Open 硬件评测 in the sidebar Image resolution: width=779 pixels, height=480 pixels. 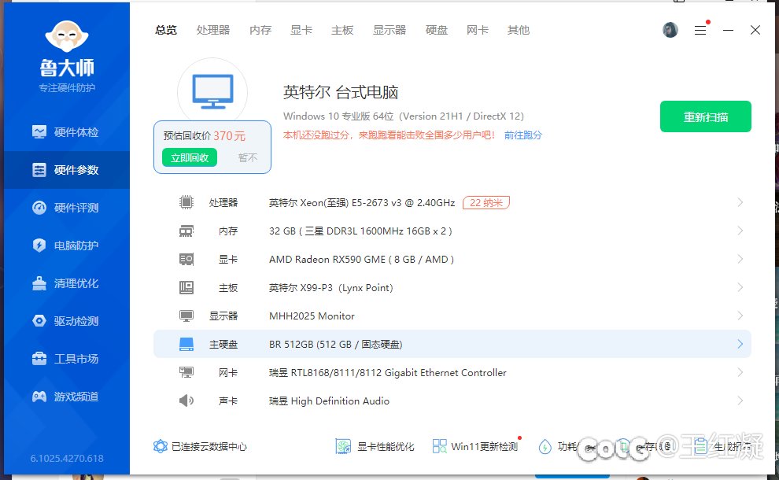click(x=67, y=208)
